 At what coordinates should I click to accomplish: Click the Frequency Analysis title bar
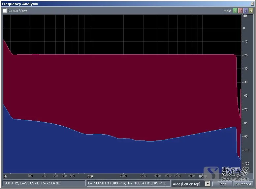[x=126, y=4]
